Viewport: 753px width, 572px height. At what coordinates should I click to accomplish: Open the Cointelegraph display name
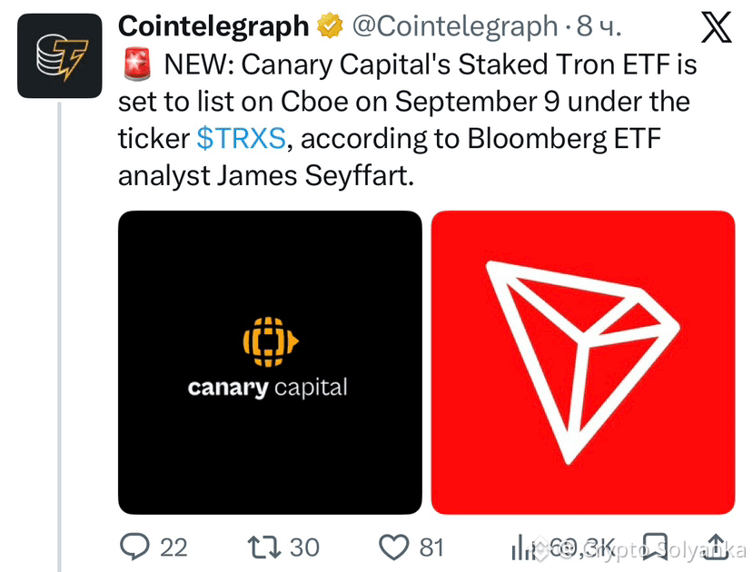click(213, 26)
